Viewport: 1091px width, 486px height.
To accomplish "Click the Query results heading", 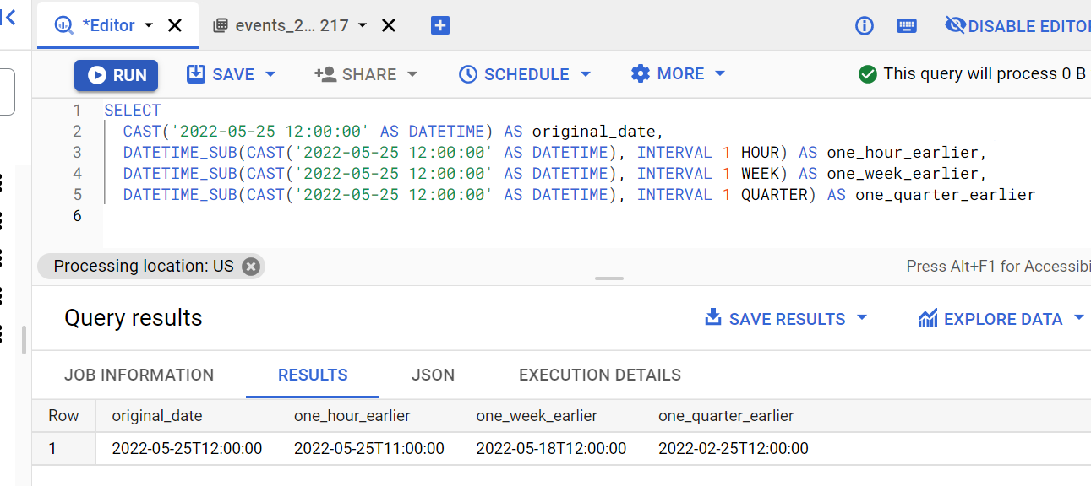I will point(134,318).
